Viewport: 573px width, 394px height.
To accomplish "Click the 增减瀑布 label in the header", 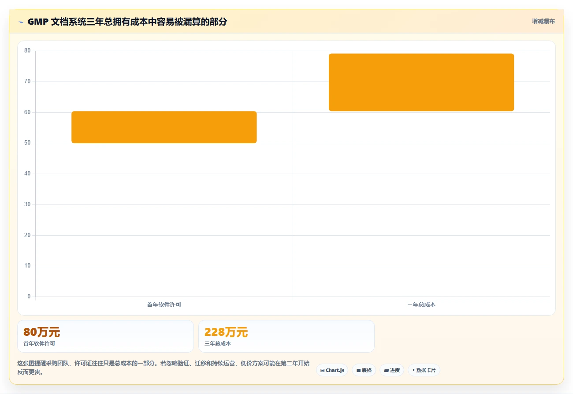I will tap(543, 21).
